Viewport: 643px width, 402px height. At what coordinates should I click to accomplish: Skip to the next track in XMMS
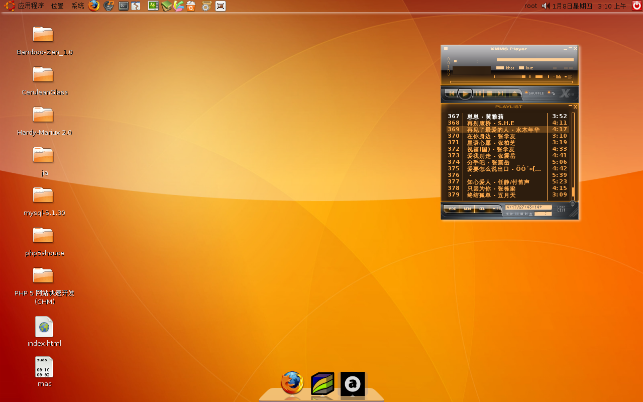[x=500, y=93]
